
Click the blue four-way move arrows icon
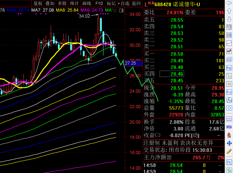(x=229, y=143)
